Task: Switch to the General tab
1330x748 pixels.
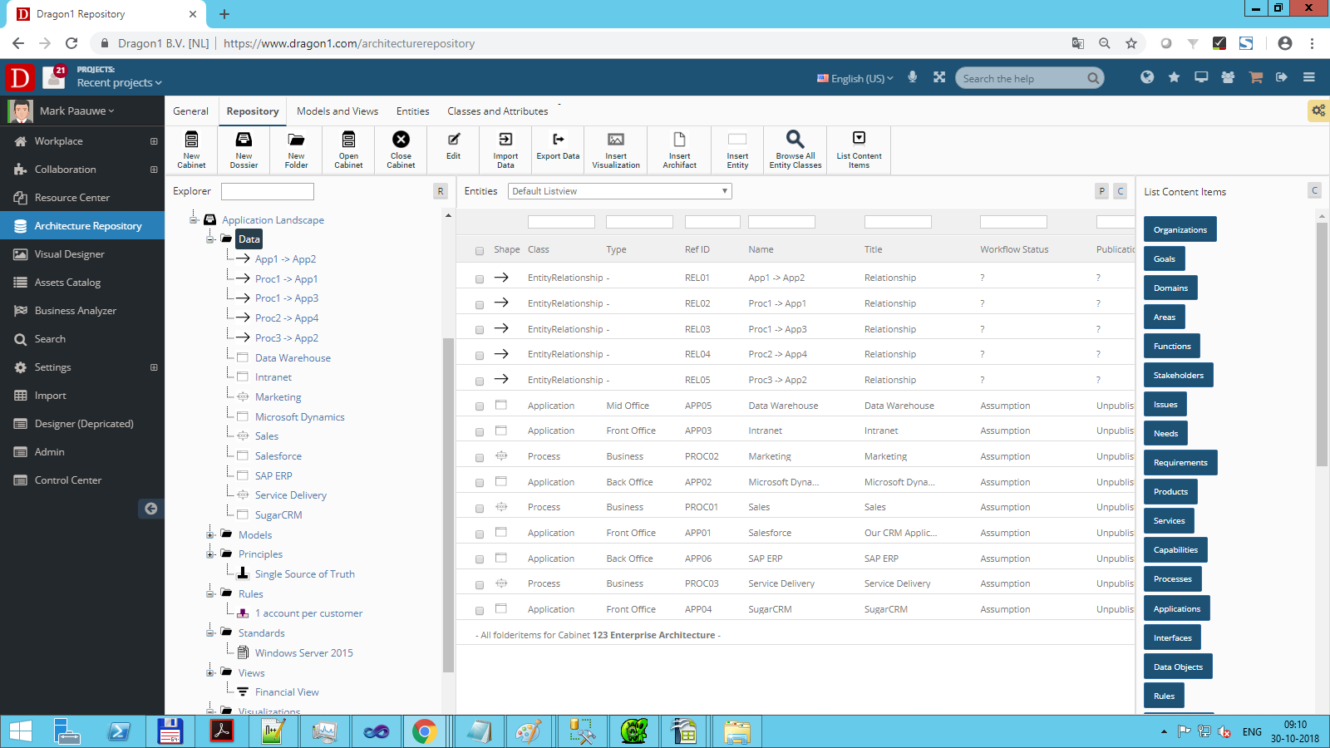Action: tap(190, 111)
